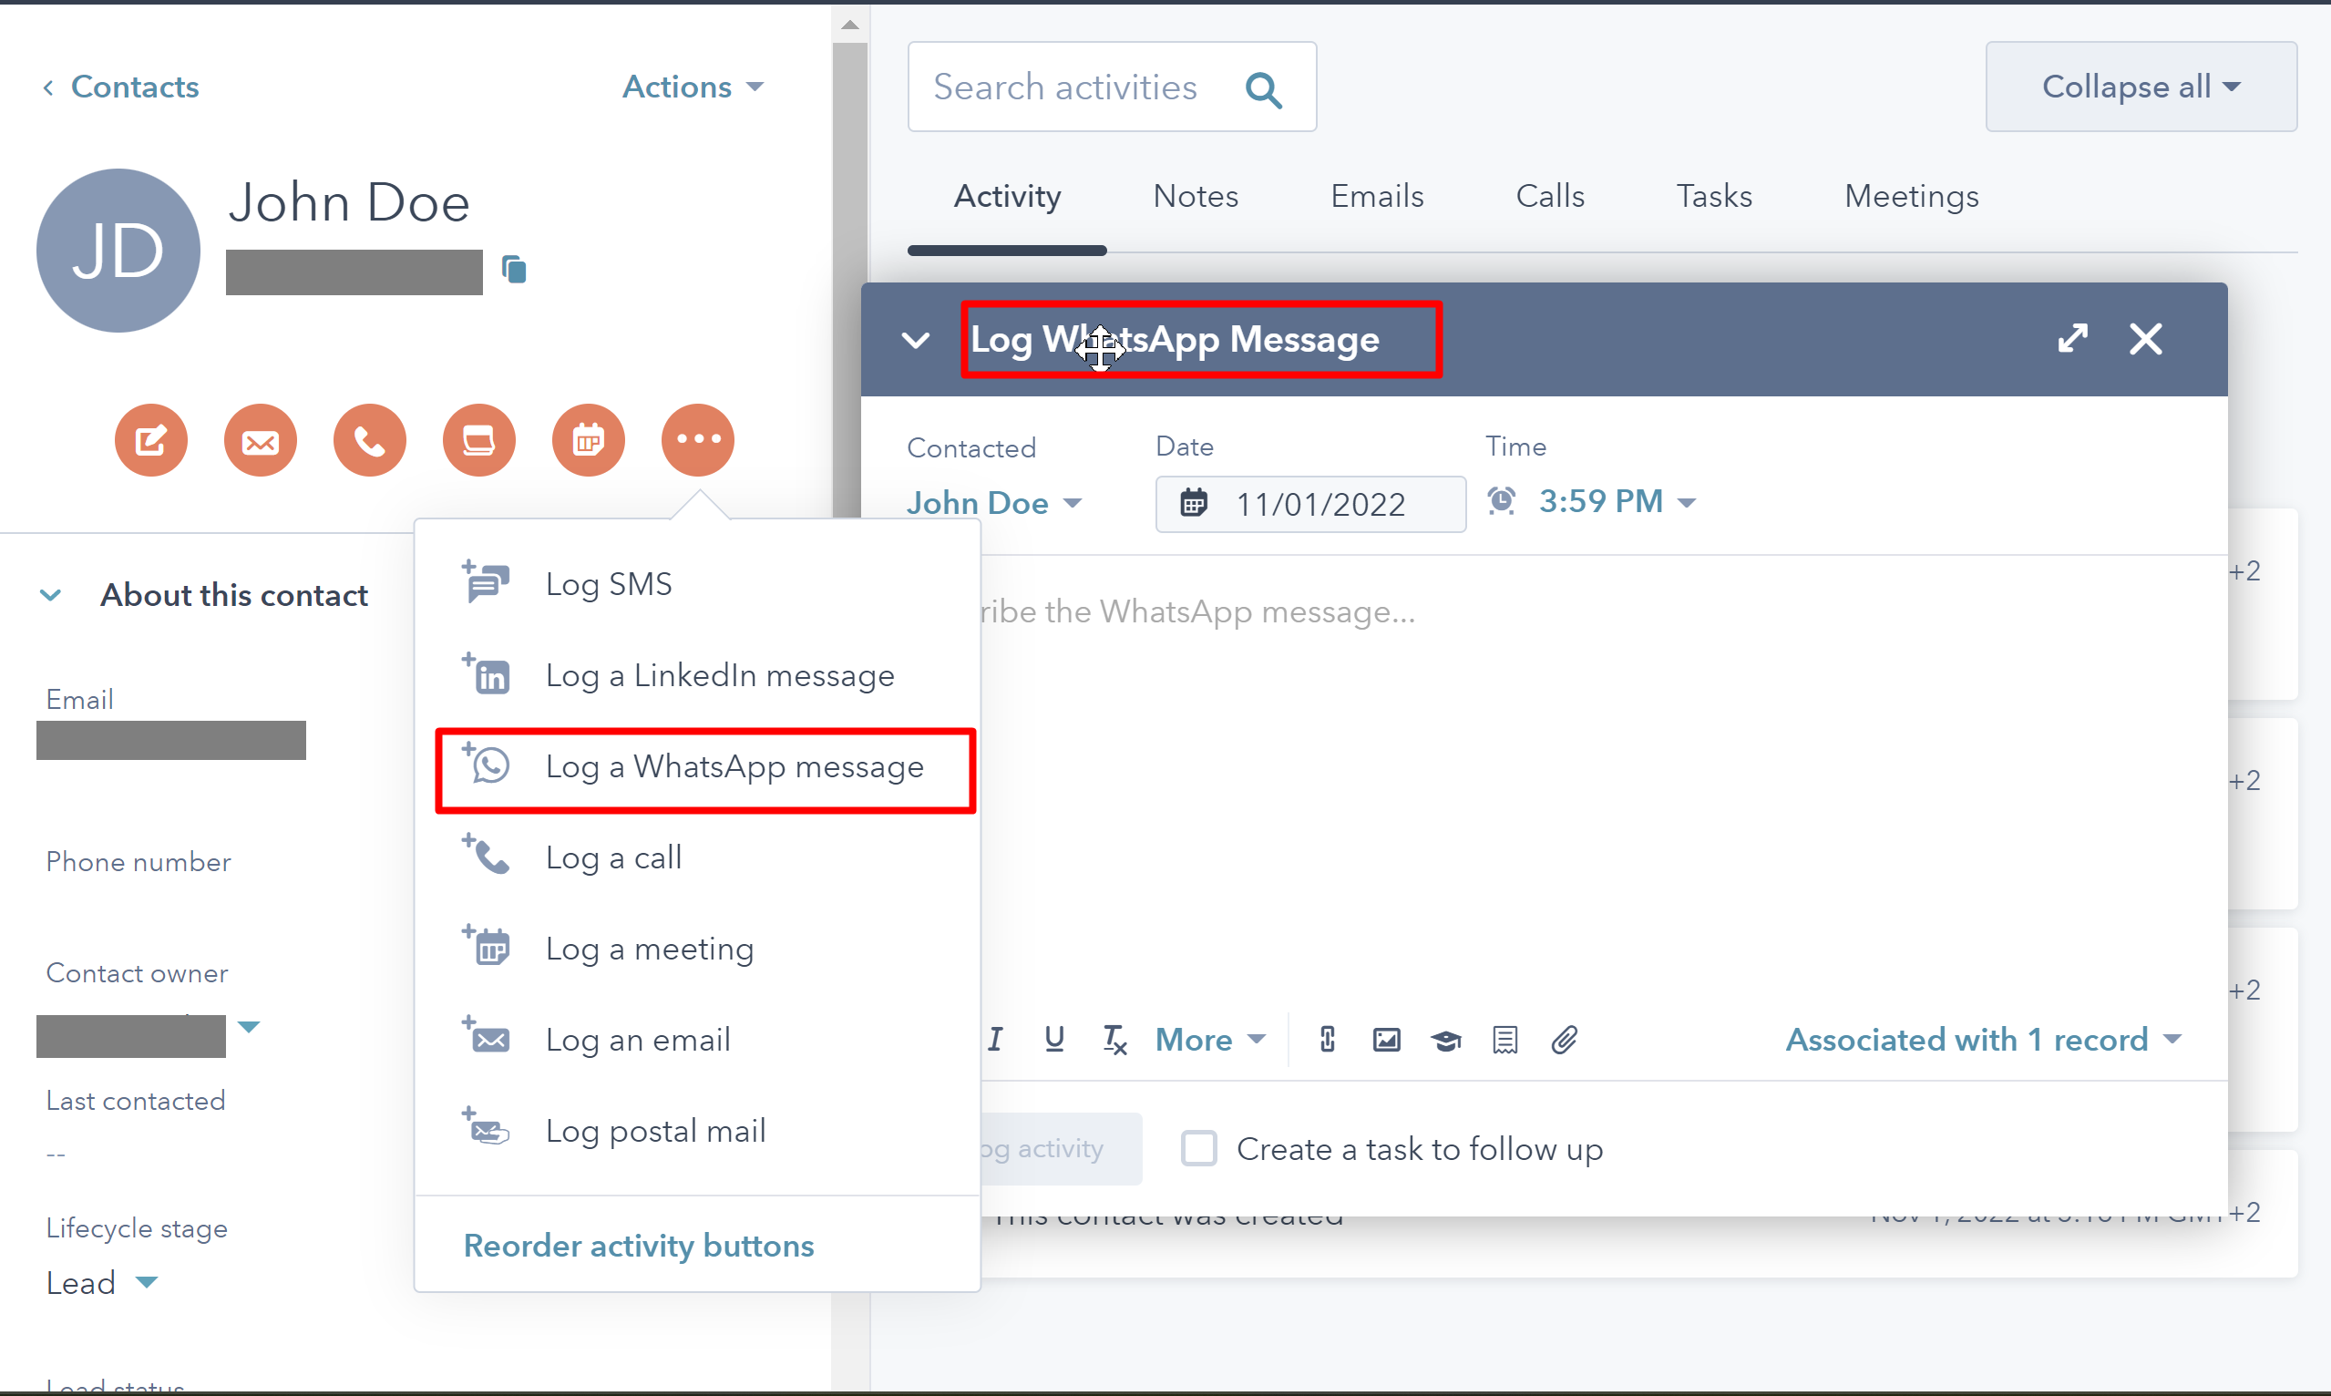Choose Log a call from the activity menu
The image size is (2331, 1396).
point(613,857)
